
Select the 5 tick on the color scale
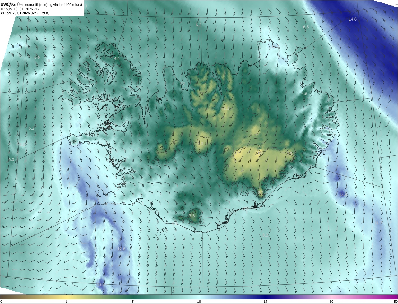pos(133,302)
